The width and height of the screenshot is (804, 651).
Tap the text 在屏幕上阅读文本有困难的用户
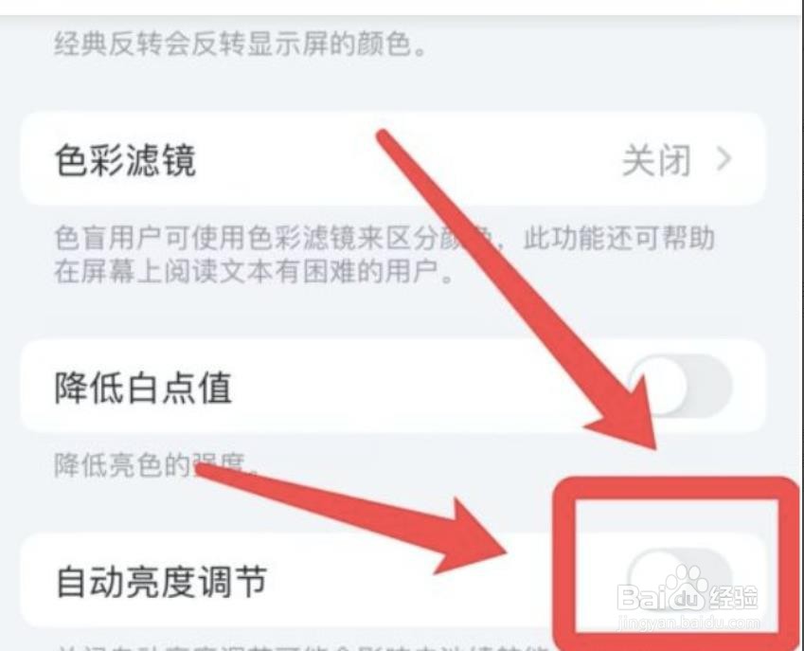point(255,271)
